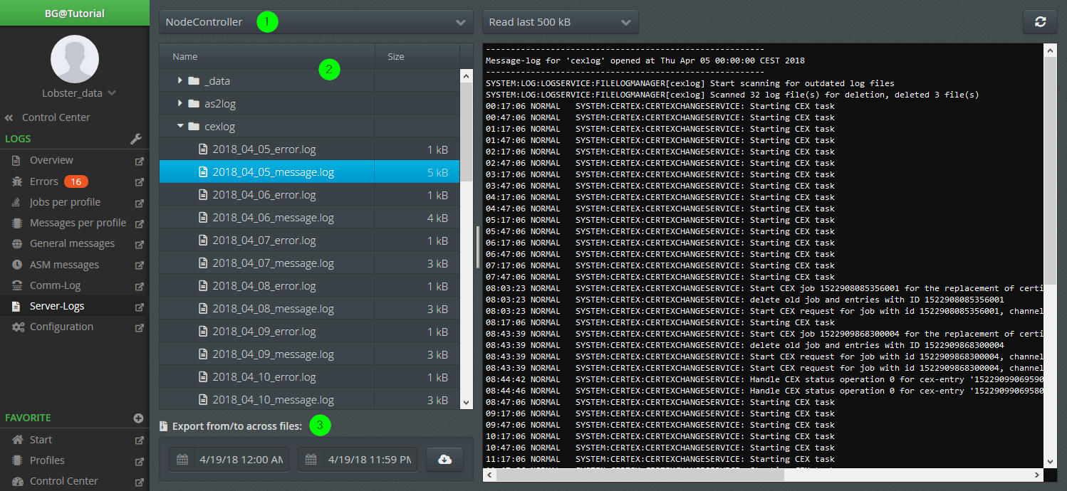Click the ASM messages clock icon

click(17, 265)
